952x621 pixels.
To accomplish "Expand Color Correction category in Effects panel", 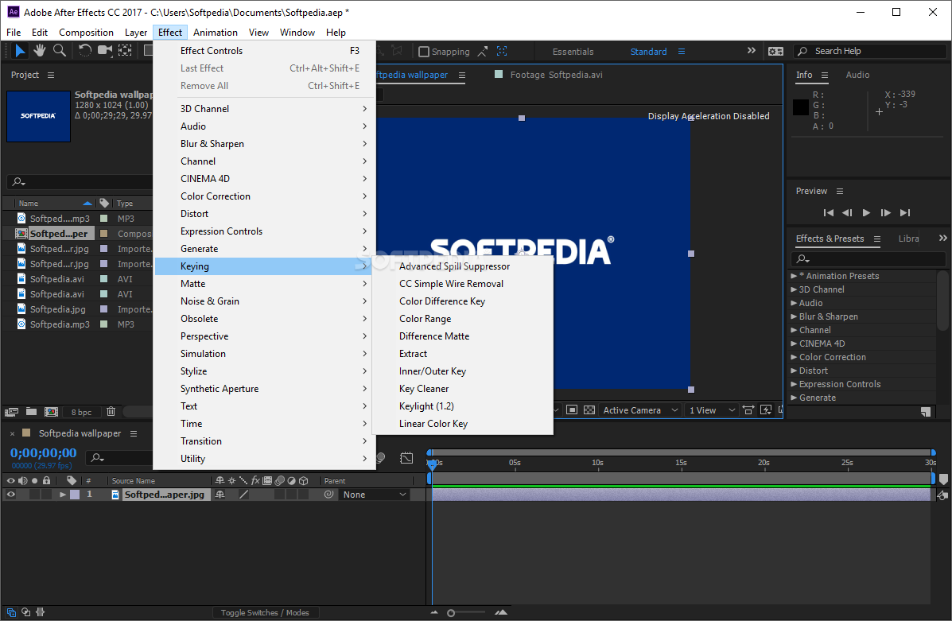I will coord(794,357).
